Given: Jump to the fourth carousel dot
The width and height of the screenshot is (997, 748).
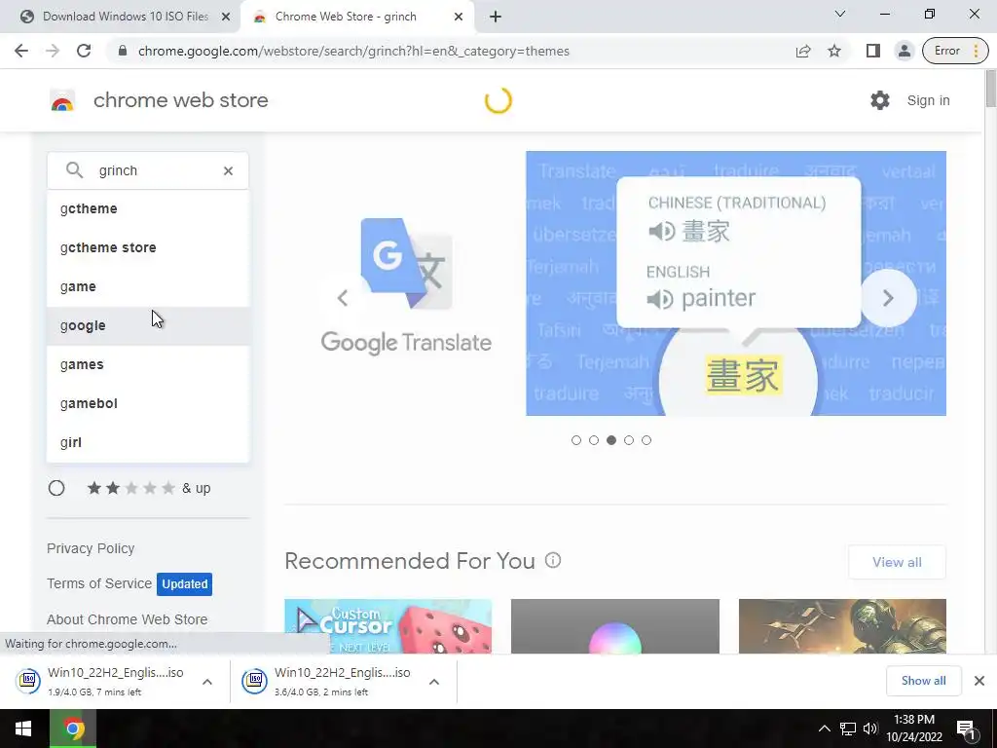Looking at the screenshot, I should (x=629, y=440).
